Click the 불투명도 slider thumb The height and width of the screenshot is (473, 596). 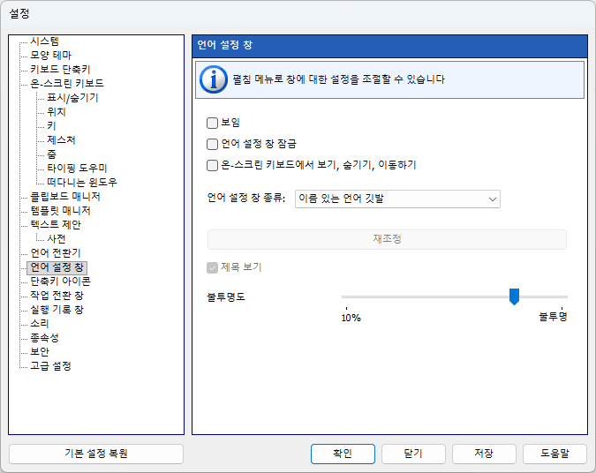click(x=514, y=297)
